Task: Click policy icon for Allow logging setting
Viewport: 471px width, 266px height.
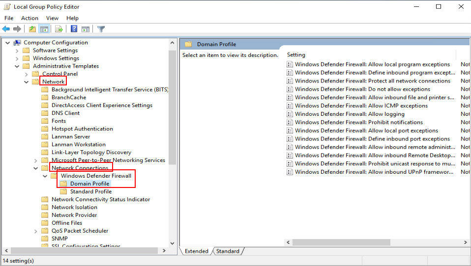Action: coord(290,114)
